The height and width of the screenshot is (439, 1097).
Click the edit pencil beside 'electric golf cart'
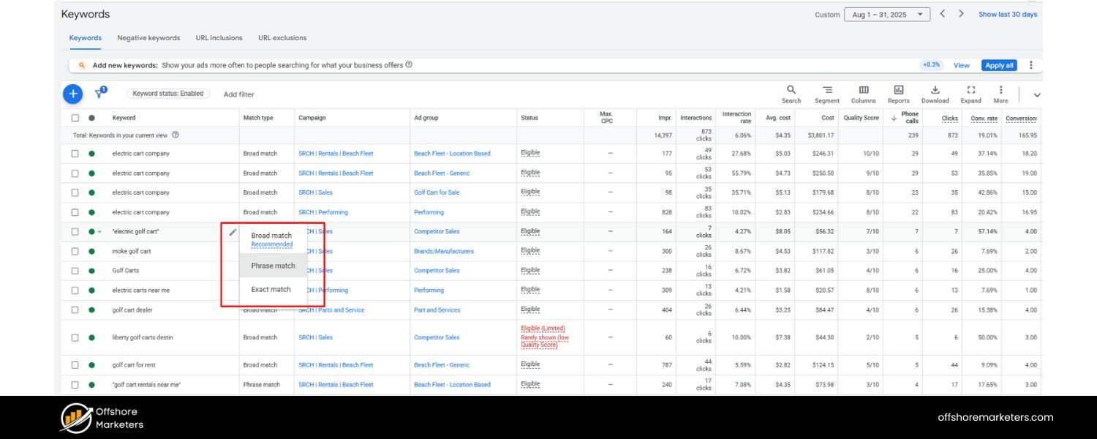(232, 231)
